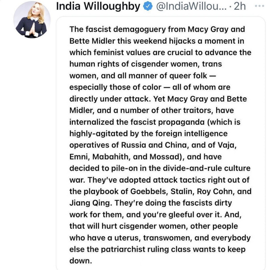Open the India Willoughby display name link
277x270 pixels.
click(x=98, y=6)
